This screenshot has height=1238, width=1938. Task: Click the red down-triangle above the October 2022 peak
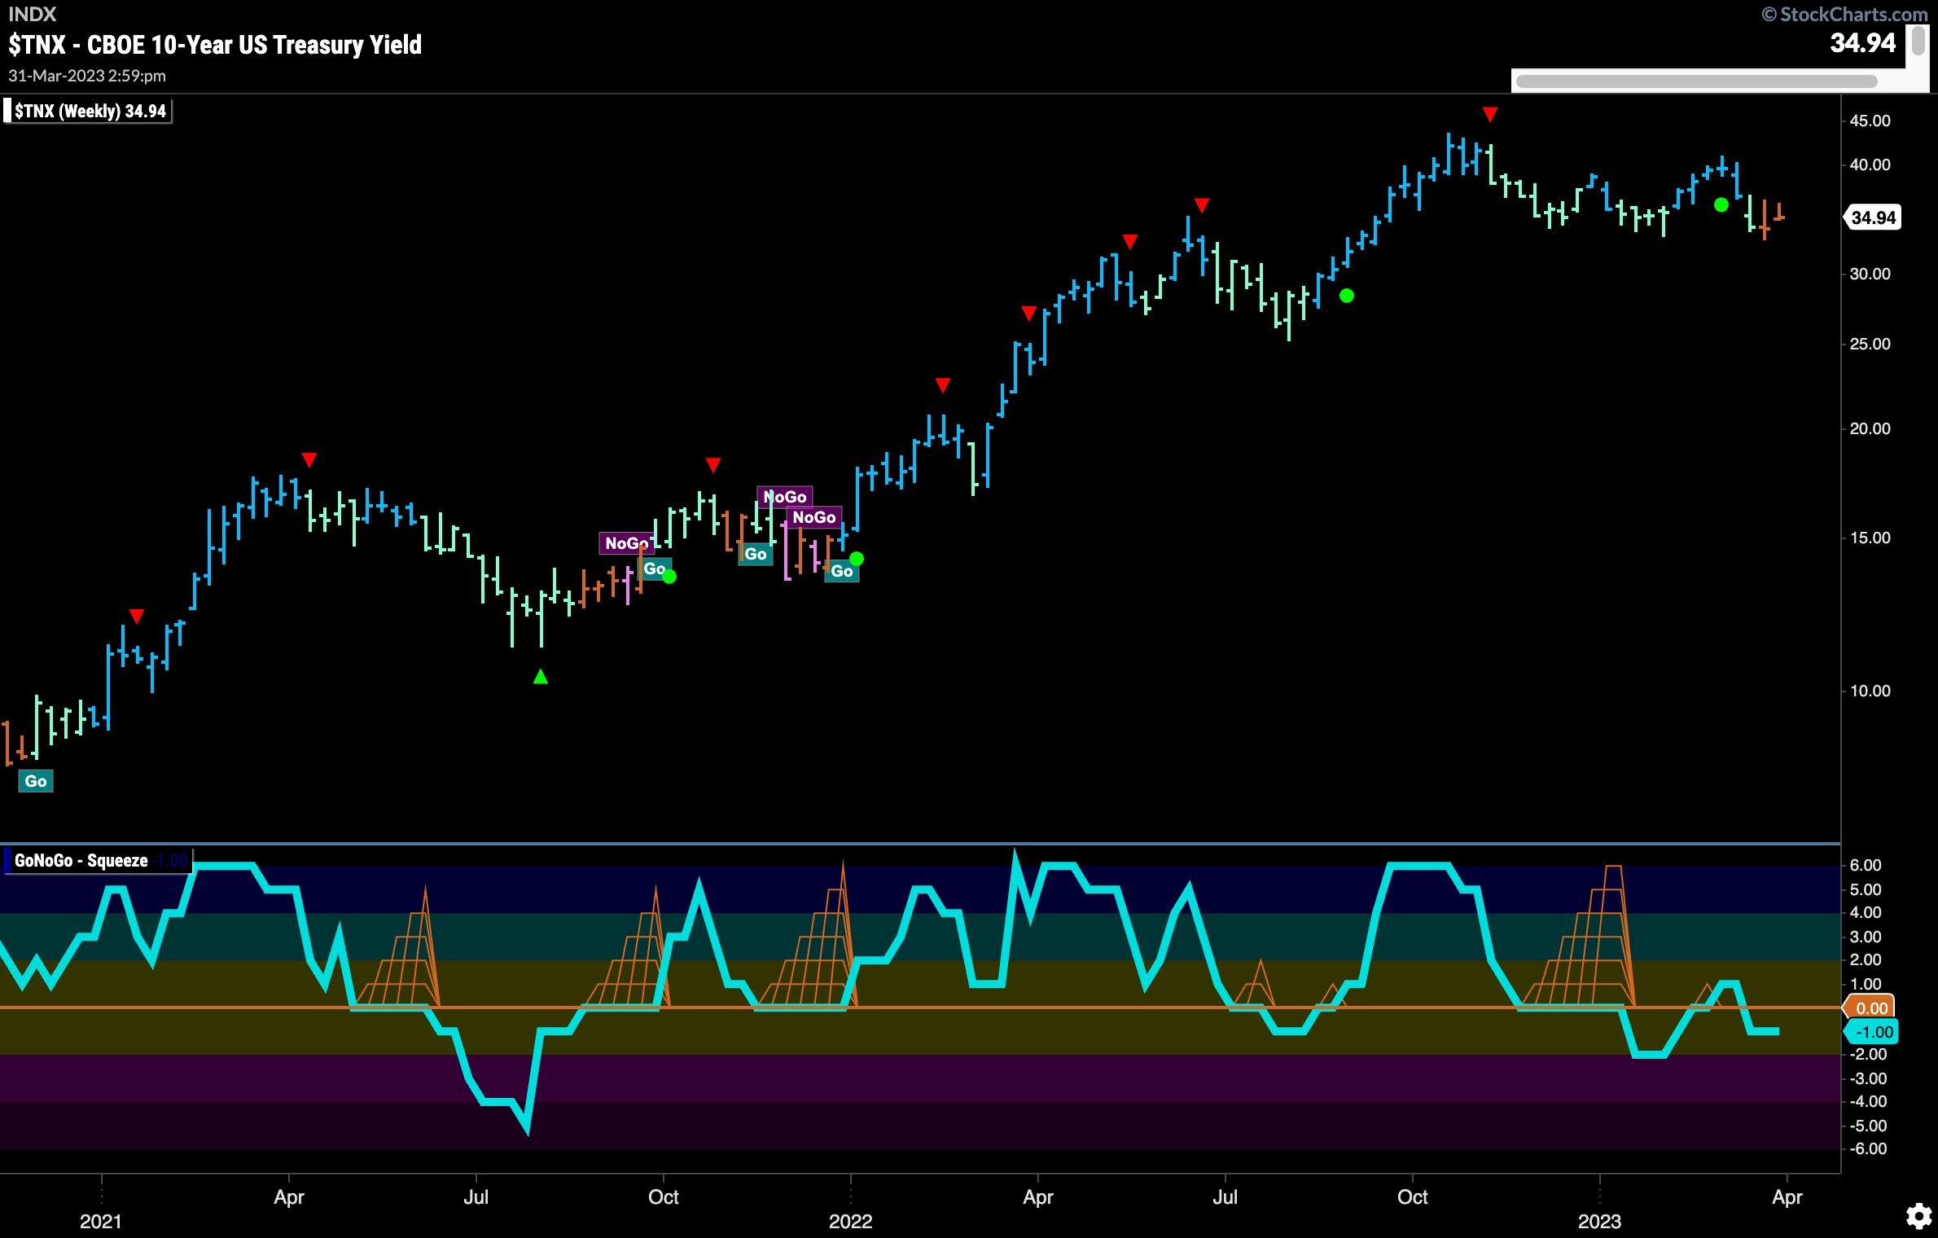pyautogui.click(x=1489, y=115)
